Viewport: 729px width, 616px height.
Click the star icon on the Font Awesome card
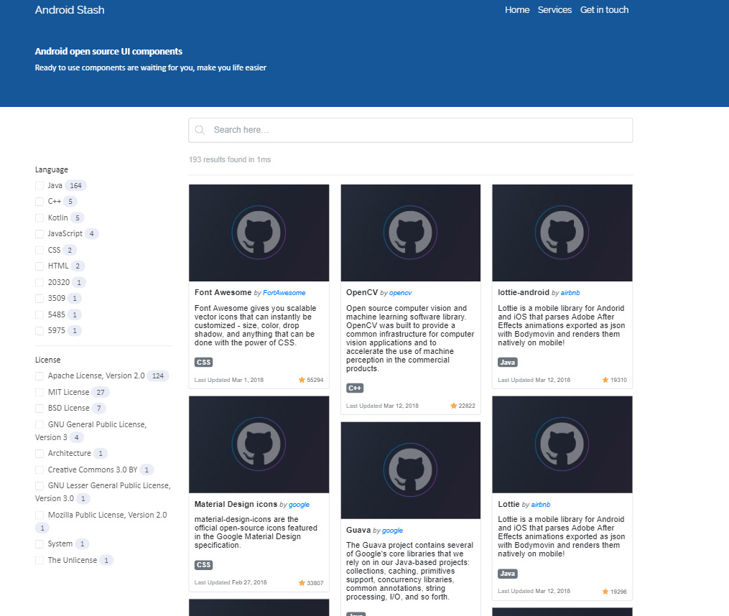302,381
